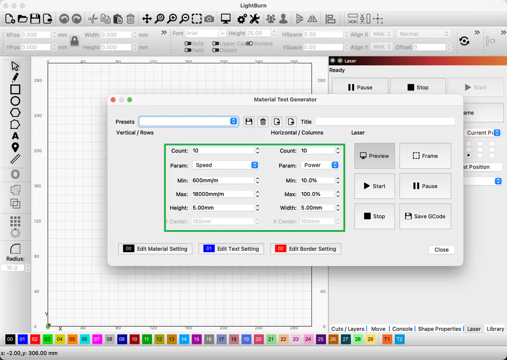Select the Position marker tool
Image resolution: width=507 pixels, height=360 pixels.
pyautogui.click(x=15, y=147)
